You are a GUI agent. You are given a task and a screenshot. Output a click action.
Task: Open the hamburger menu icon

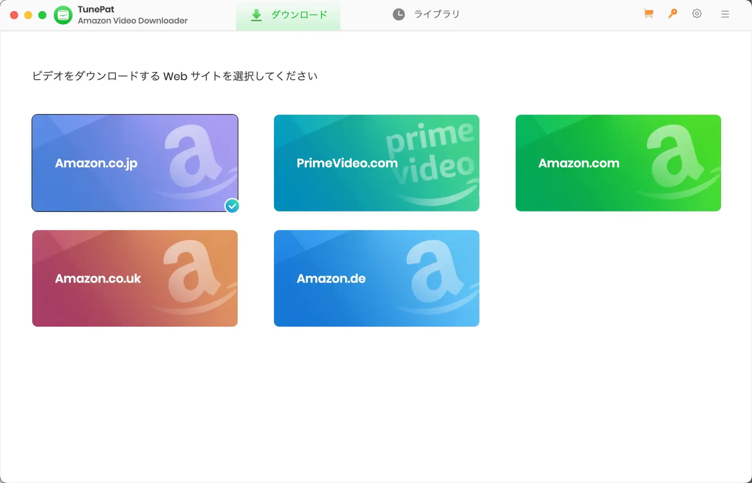[x=725, y=14]
